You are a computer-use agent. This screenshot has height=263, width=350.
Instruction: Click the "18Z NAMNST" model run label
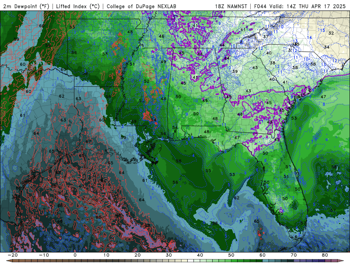click(231, 6)
